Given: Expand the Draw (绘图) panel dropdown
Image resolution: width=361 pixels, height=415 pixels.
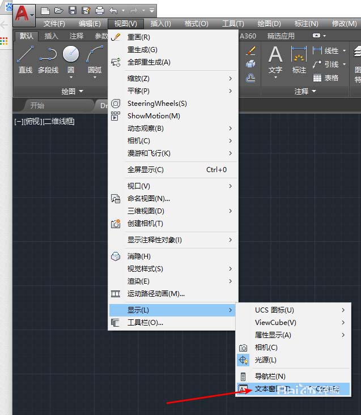Looking at the screenshot, I should (73, 91).
